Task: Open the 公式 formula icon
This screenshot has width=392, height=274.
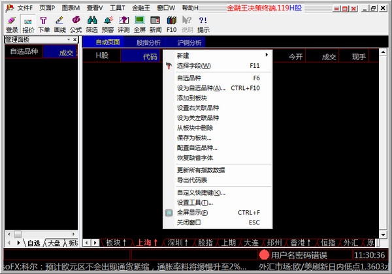Action: (x=76, y=24)
